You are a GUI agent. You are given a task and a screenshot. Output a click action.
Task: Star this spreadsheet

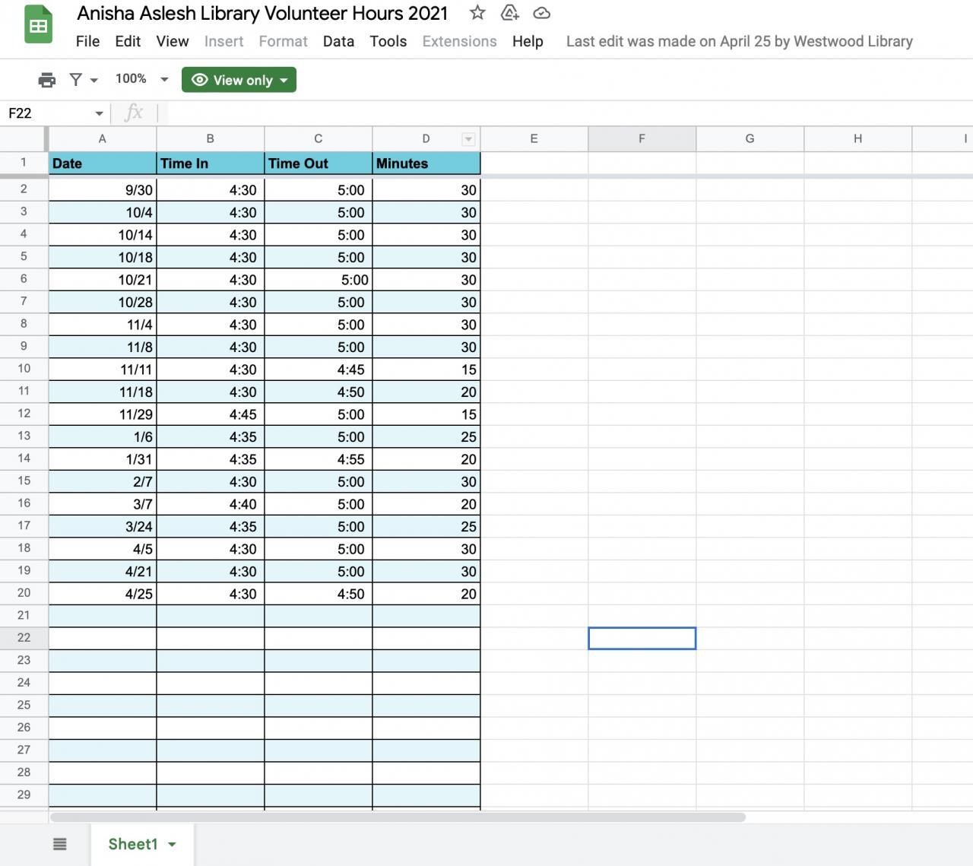[x=477, y=13]
